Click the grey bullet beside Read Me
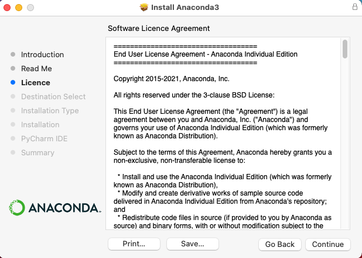The width and height of the screenshot is (362, 258). tap(13, 69)
